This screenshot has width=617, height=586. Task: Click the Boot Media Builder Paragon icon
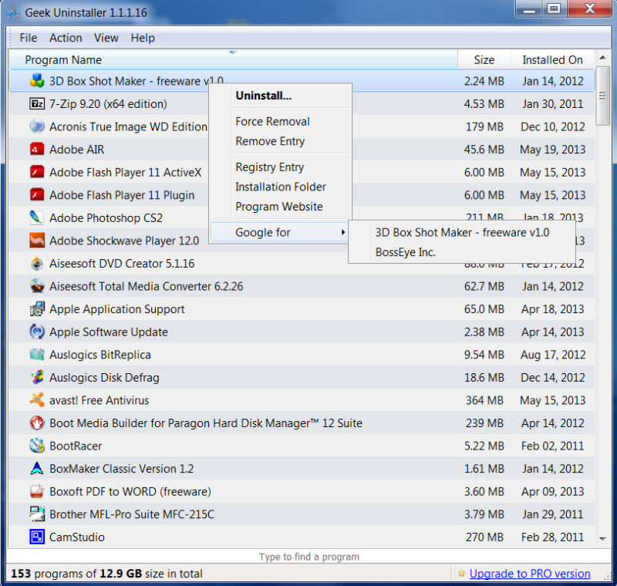[37, 423]
